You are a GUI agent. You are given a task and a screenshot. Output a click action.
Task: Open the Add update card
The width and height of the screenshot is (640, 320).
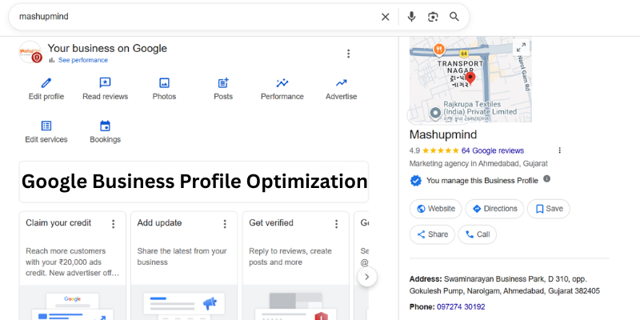coord(184,266)
